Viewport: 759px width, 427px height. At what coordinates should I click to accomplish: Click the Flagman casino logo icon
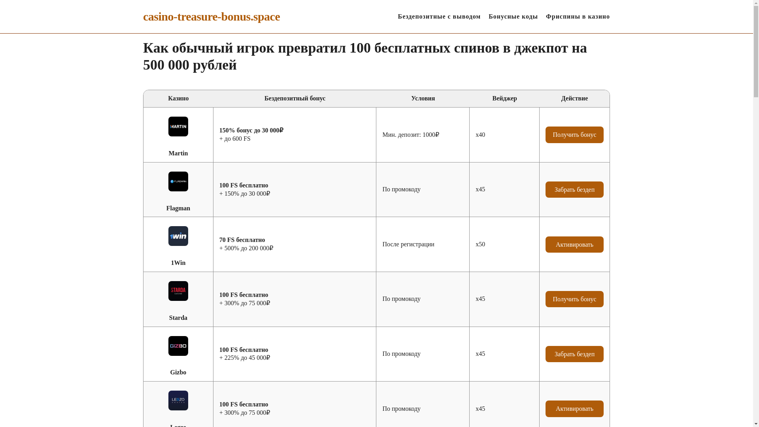tap(178, 181)
